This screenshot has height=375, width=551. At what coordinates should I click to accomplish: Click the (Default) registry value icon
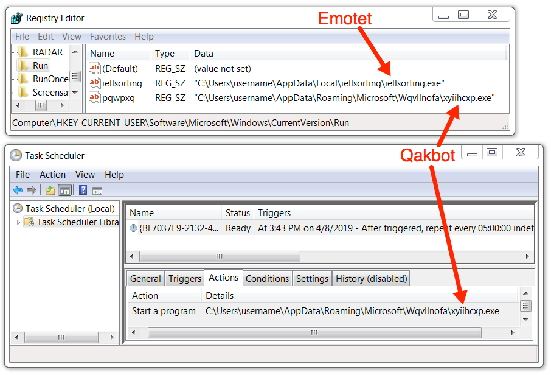94,68
